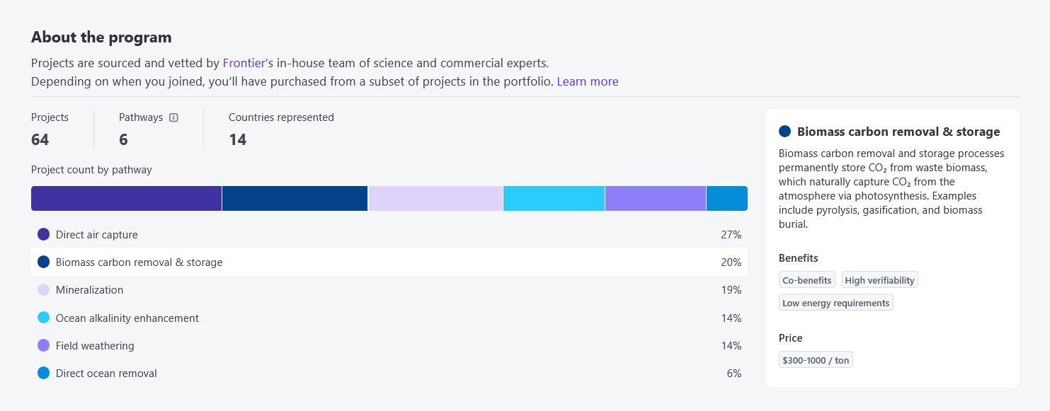Click the Direct air capture bar segment

pyautogui.click(x=126, y=199)
